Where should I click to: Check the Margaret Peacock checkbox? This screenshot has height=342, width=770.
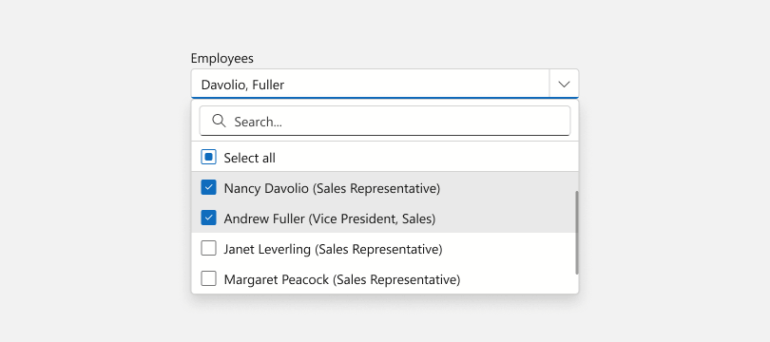(209, 279)
